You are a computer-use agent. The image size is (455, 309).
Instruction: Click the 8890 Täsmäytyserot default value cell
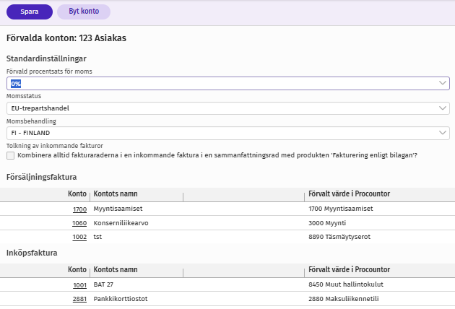click(339, 237)
